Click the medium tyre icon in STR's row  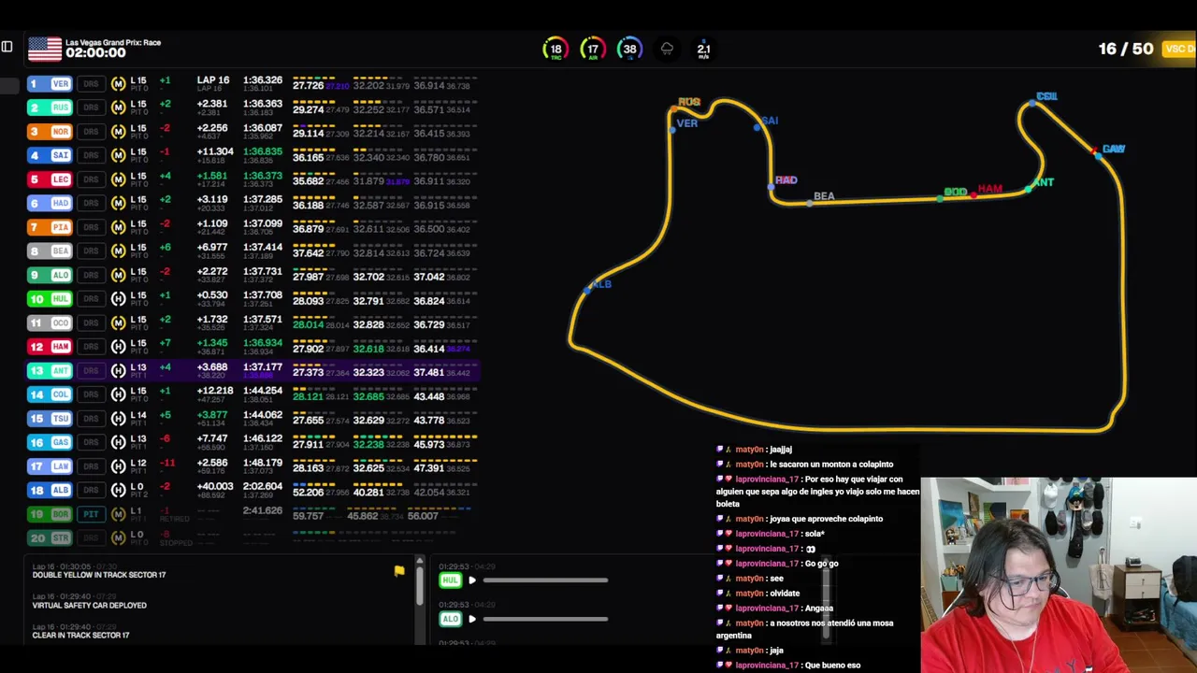coord(118,537)
